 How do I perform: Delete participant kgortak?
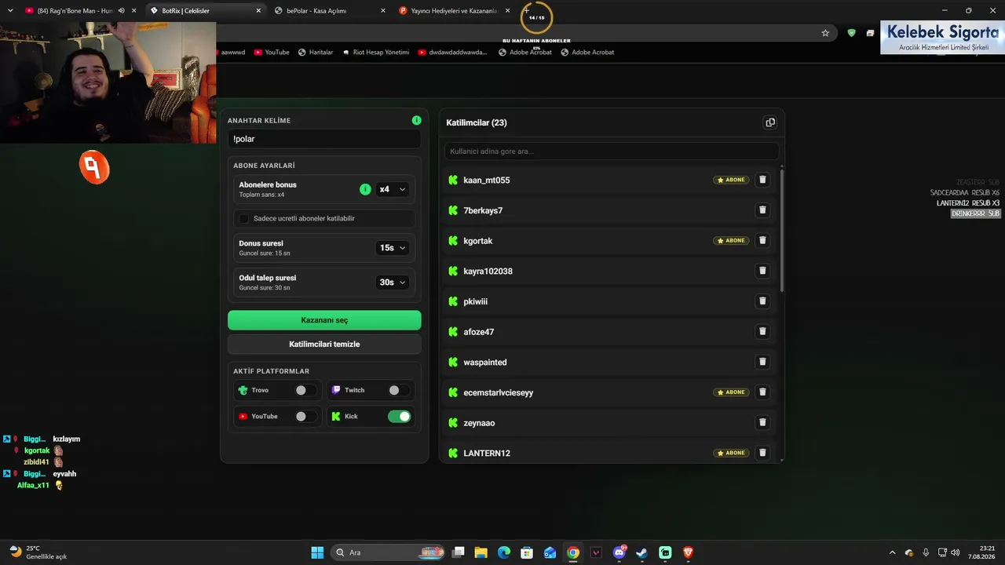[762, 241]
